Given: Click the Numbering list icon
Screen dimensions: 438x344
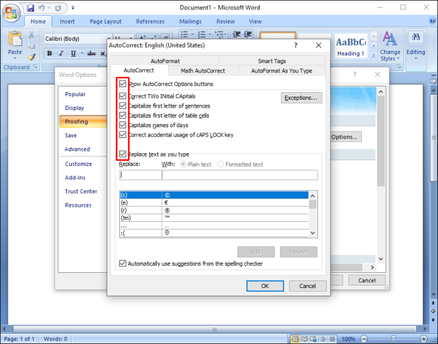Looking at the screenshot, I should click(202, 34).
